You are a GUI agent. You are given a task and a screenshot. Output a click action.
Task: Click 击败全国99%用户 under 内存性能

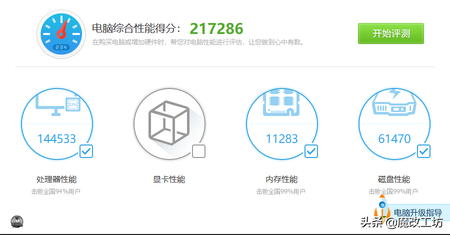(280, 191)
